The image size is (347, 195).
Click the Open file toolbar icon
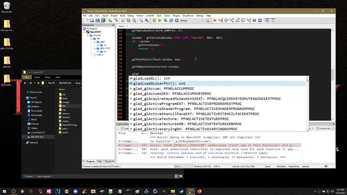(92, 21)
